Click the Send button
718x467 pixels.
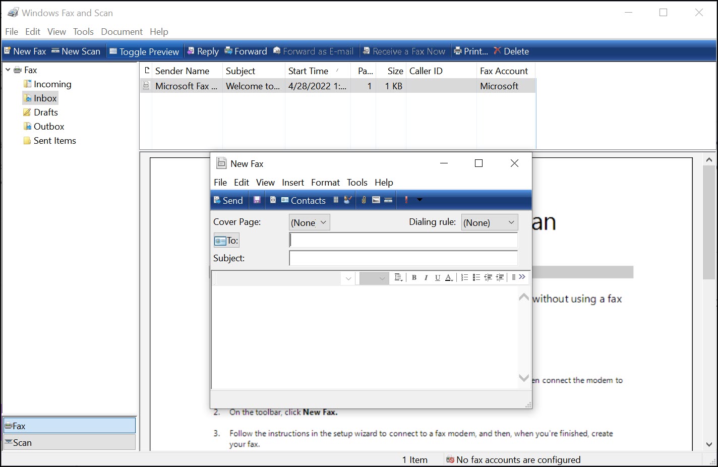pyautogui.click(x=228, y=200)
